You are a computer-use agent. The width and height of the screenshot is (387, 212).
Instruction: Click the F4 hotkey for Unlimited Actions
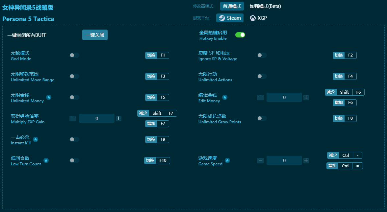click(345, 76)
